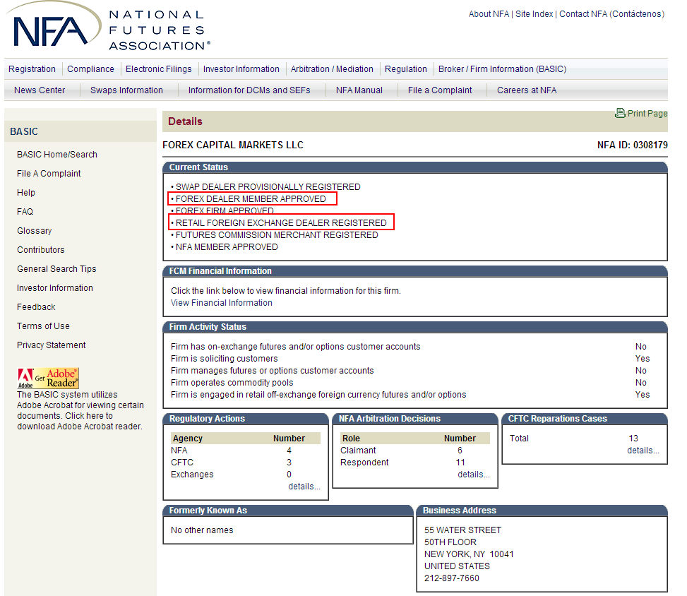The width and height of the screenshot is (687, 596).
Task: Click the NFA ID: 0308179 text
Action: [632, 145]
